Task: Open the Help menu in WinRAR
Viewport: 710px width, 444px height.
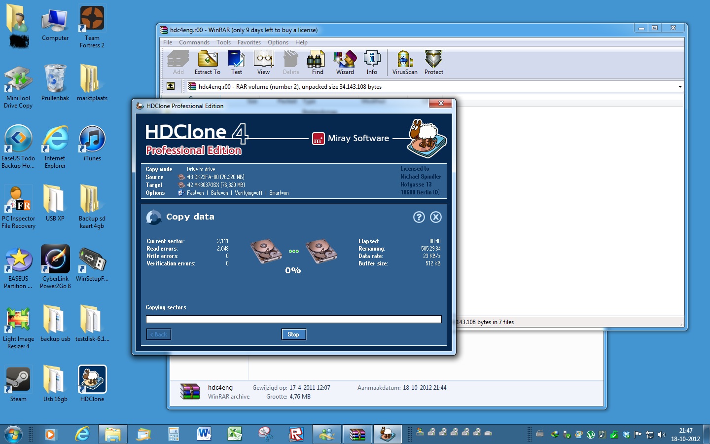Action: pos(301,42)
